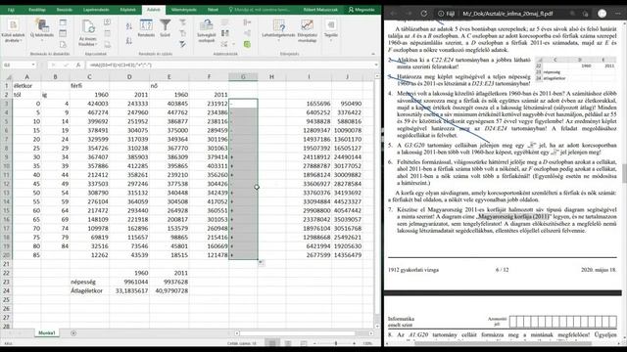Open the Lapelrendezés ribbon tab
This screenshot has height=352, width=627.
96,10
